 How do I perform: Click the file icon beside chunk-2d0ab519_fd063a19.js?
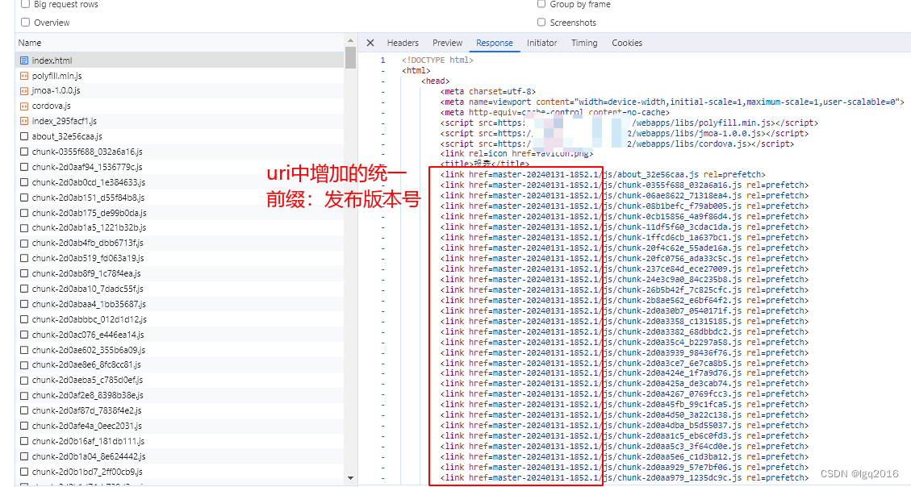click(24, 258)
